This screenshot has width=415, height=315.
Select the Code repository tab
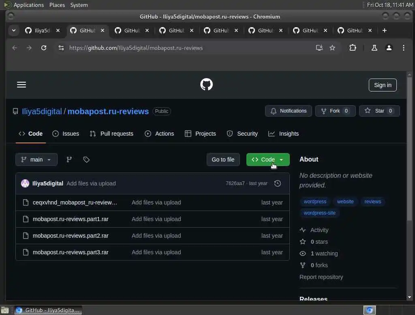coord(30,134)
